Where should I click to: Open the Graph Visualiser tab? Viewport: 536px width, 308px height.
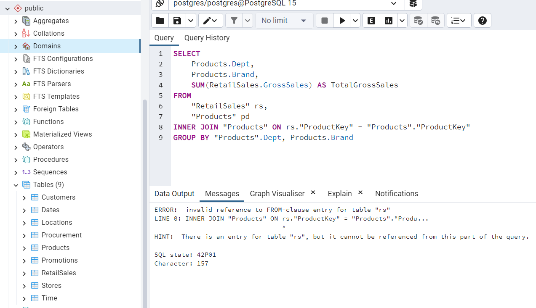click(x=277, y=194)
